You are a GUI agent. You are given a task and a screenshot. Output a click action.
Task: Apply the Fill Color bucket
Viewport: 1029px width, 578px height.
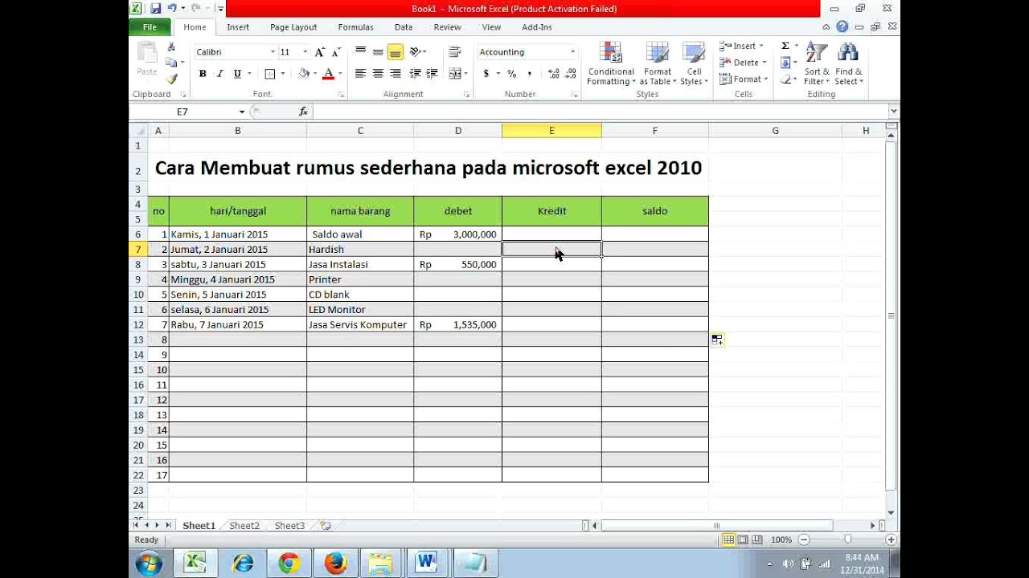(304, 74)
